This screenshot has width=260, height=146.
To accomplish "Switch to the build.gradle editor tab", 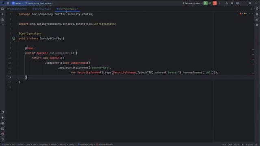I will pyautogui.click(x=17, y=9).
